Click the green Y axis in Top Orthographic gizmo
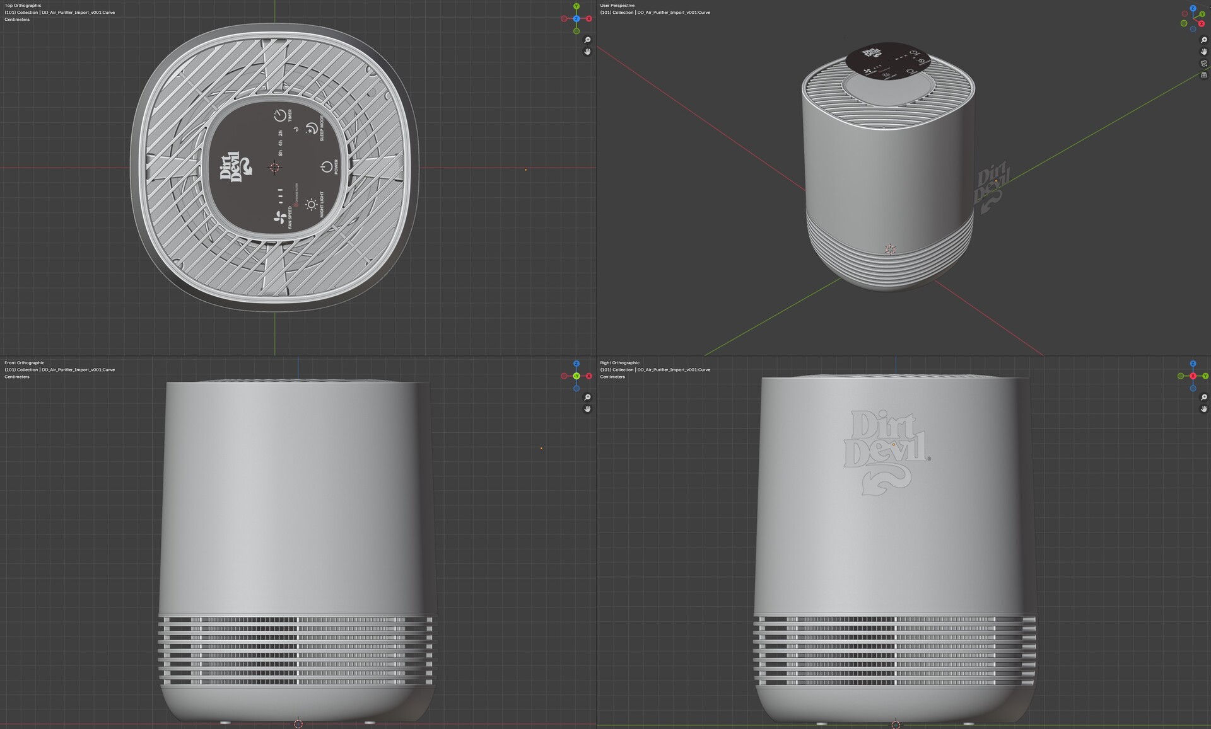Screen dimensions: 1211x729 pos(576,6)
